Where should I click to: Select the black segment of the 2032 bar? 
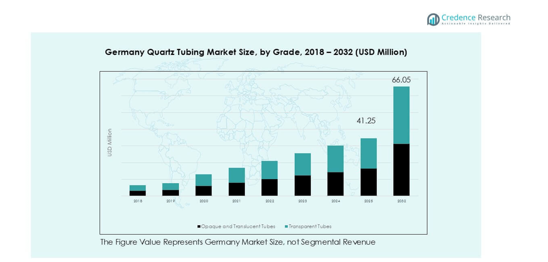pos(401,170)
